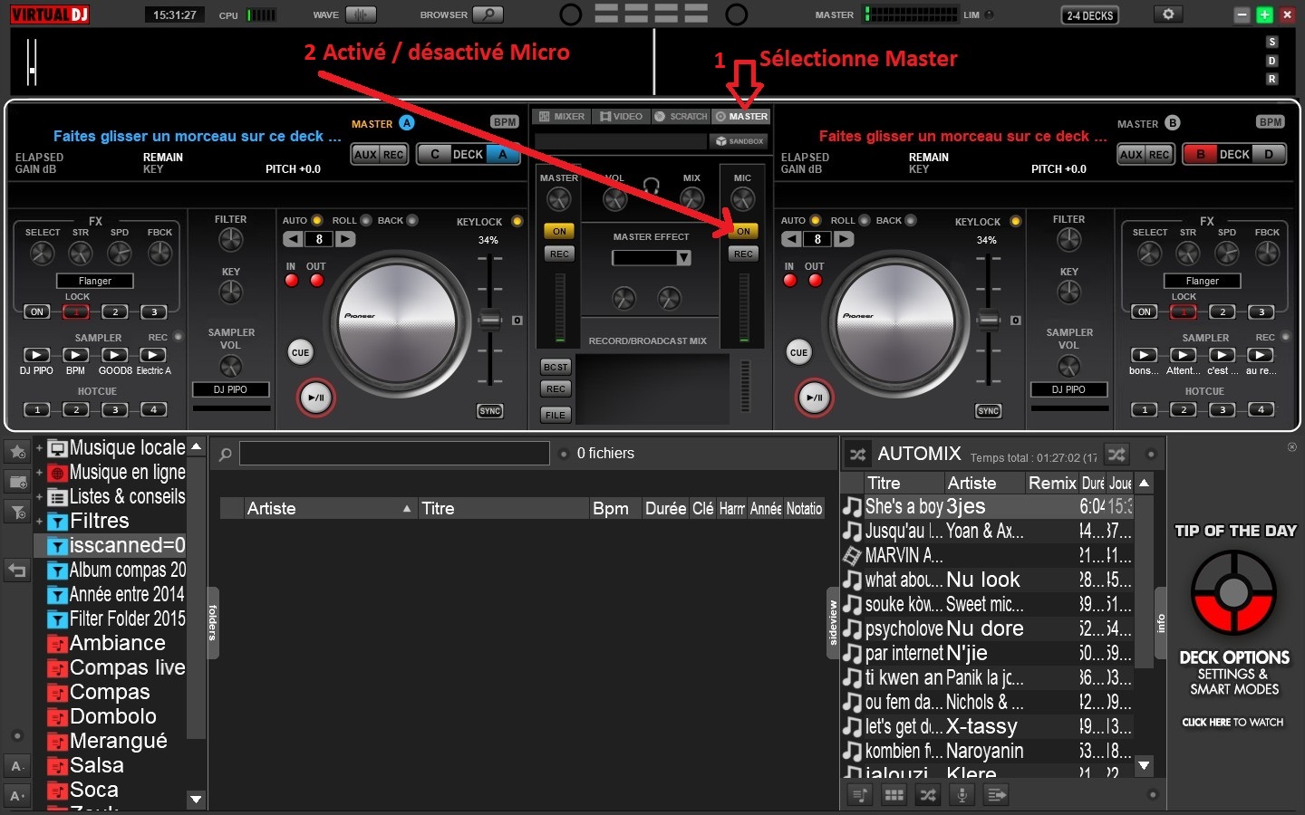Click the SANDBOX button

tap(740, 141)
